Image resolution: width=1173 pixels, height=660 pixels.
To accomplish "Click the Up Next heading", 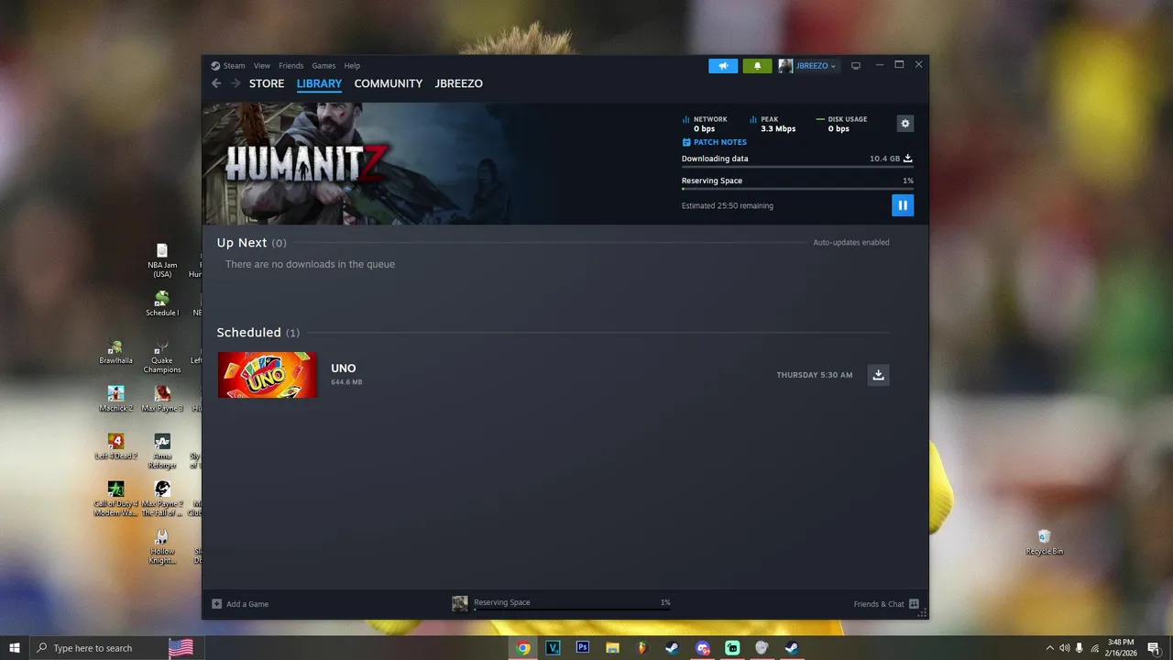I will point(242,243).
